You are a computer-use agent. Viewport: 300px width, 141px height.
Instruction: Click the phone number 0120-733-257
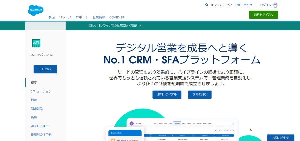[x=221, y=5]
